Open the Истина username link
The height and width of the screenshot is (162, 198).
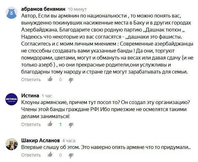(30, 95)
